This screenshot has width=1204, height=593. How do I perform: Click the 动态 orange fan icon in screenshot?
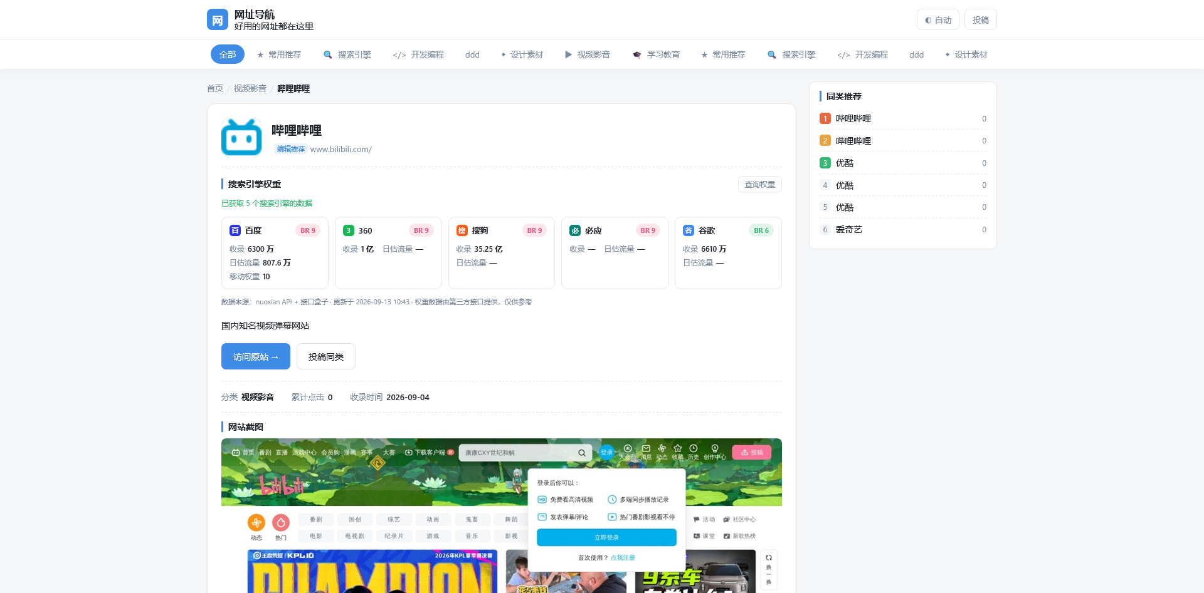pyautogui.click(x=256, y=522)
